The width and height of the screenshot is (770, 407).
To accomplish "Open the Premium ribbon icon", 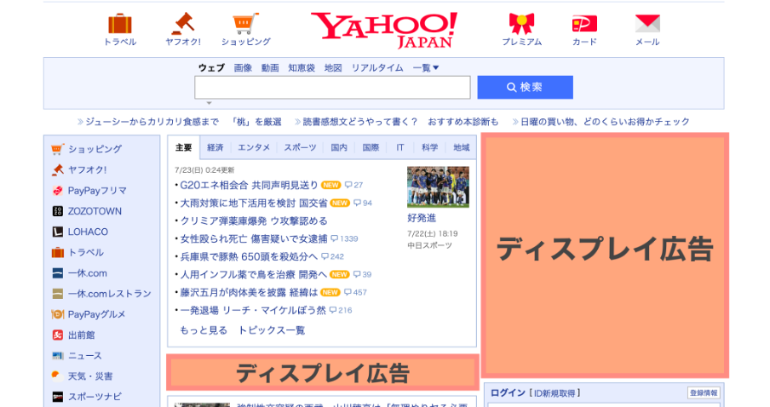I will coord(521,23).
